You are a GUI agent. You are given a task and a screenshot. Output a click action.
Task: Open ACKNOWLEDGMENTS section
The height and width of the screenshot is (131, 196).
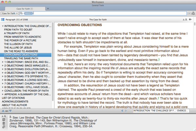15,101
